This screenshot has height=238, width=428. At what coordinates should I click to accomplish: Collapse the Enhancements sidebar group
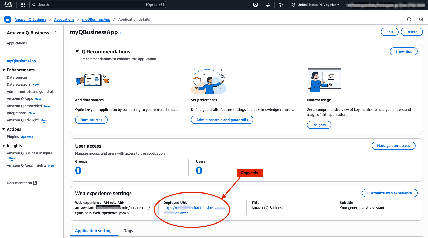pyautogui.click(x=4, y=70)
